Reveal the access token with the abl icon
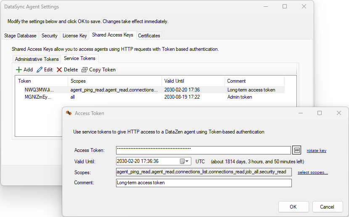Image resolution: width=349 pixels, height=217 pixels. 296,150
